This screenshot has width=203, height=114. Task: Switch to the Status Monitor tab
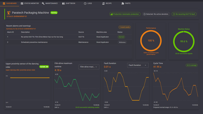click(30, 3)
